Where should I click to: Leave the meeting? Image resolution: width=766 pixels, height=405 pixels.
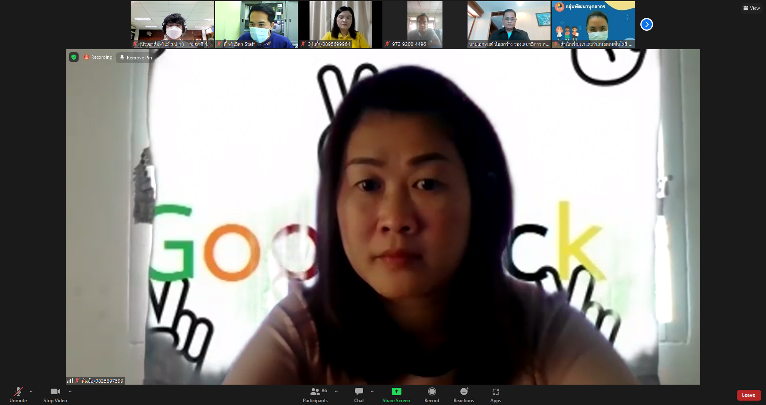pos(748,395)
